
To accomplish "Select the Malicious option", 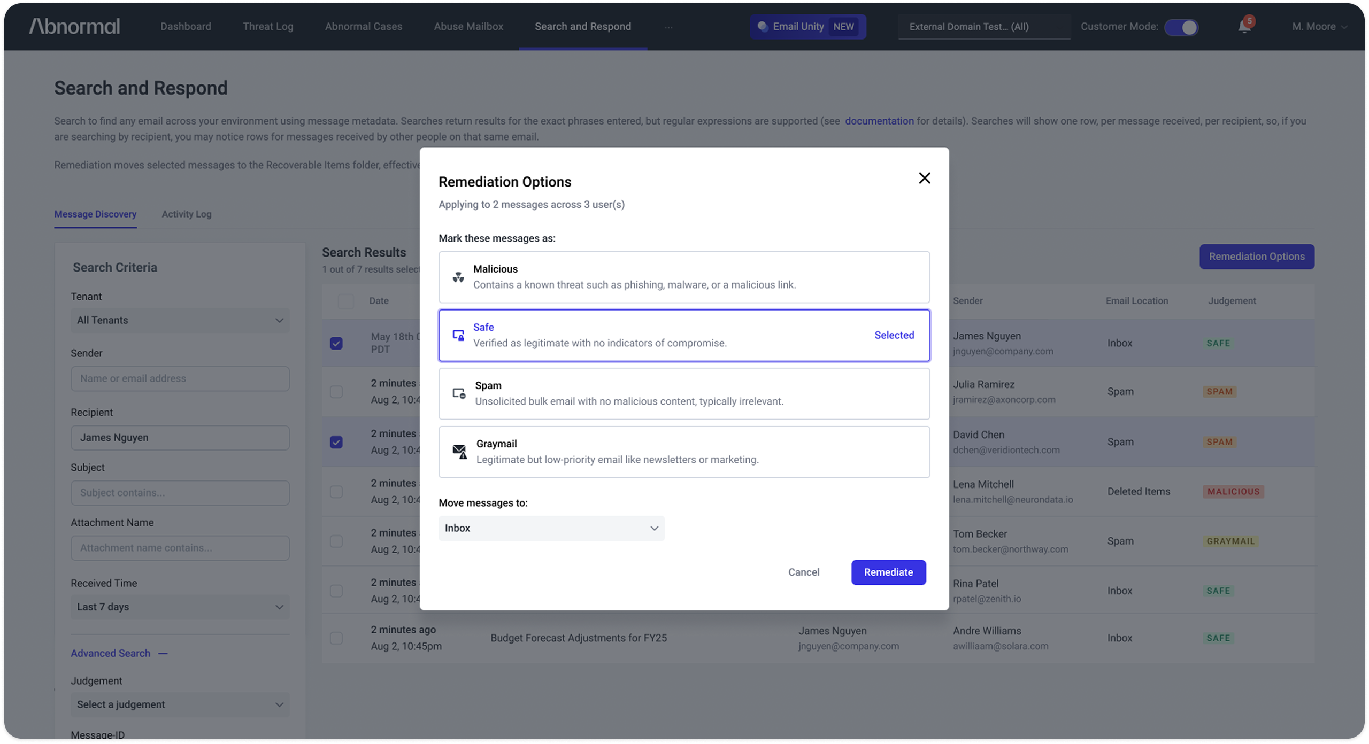I will tap(684, 277).
